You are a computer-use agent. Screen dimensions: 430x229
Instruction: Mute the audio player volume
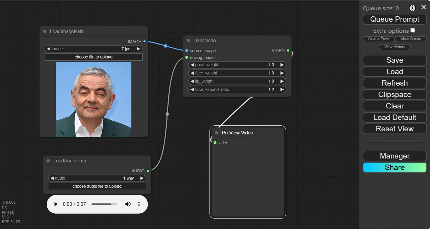128,204
